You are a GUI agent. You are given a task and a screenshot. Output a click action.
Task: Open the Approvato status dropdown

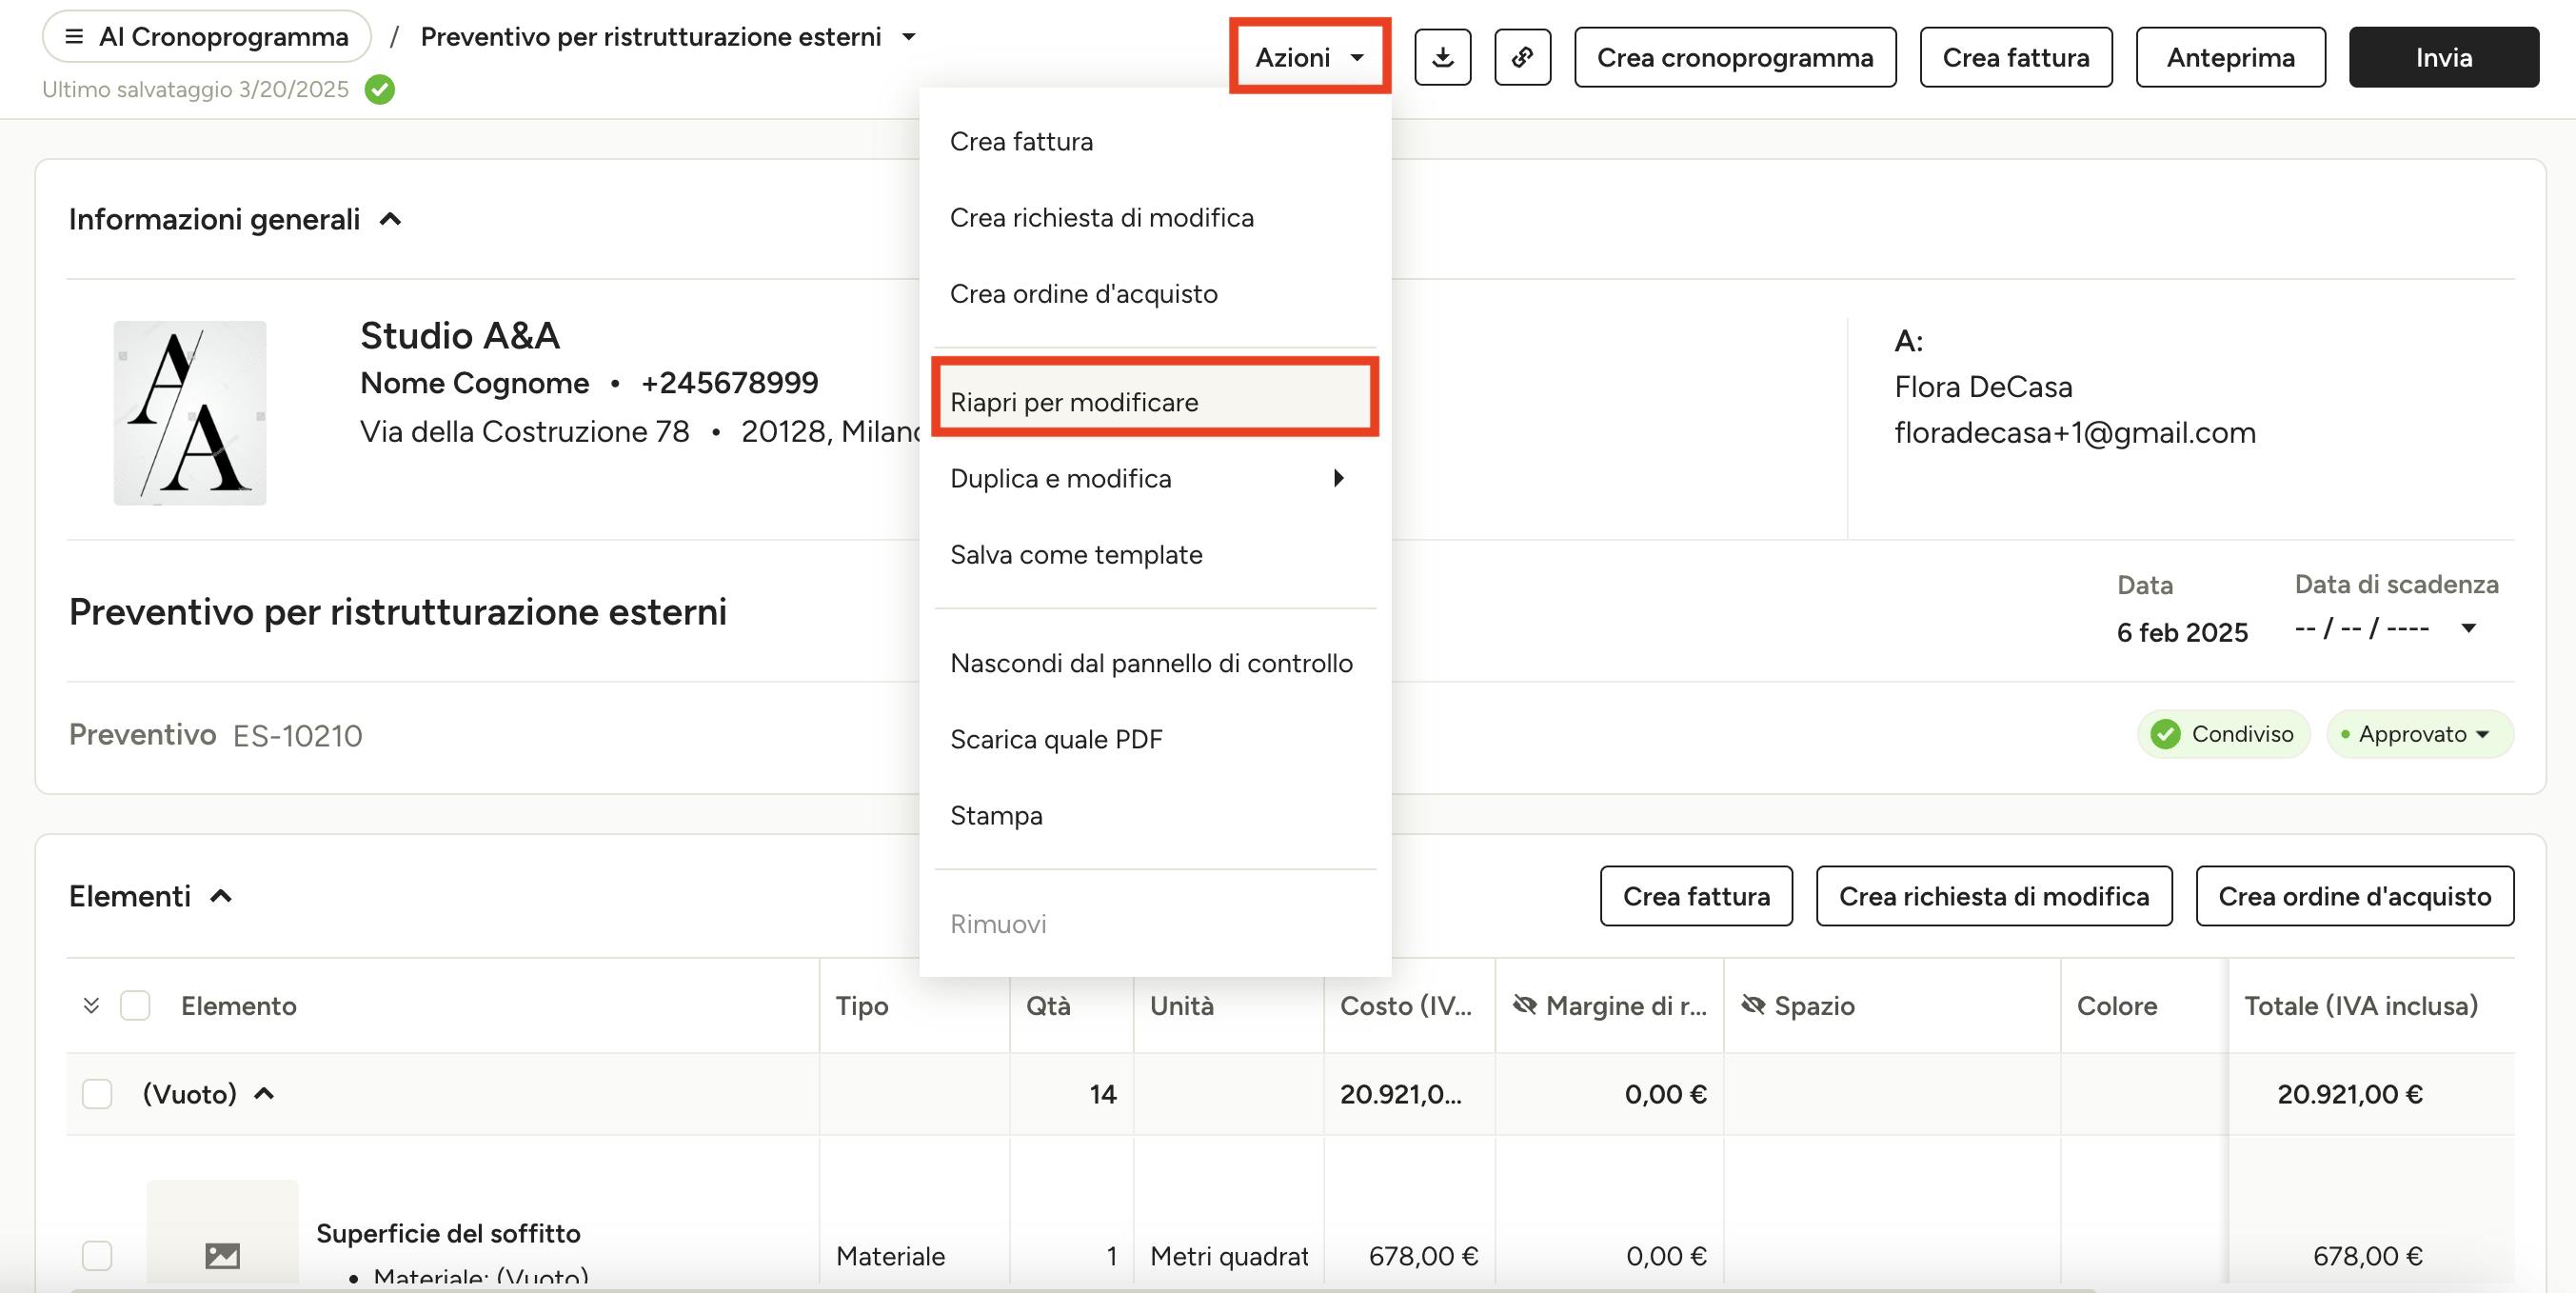(x=2420, y=734)
